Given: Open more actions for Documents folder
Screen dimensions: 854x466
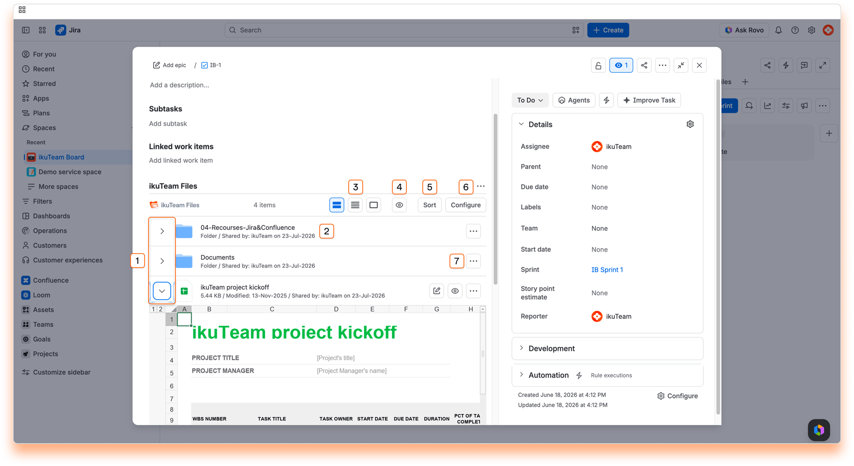Looking at the screenshot, I should pyautogui.click(x=473, y=261).
